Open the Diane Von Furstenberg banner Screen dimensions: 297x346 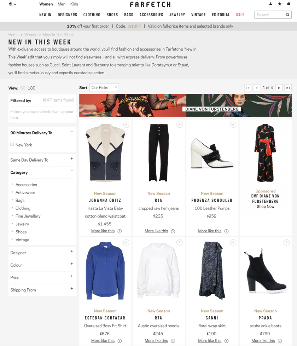click(185, 105)
